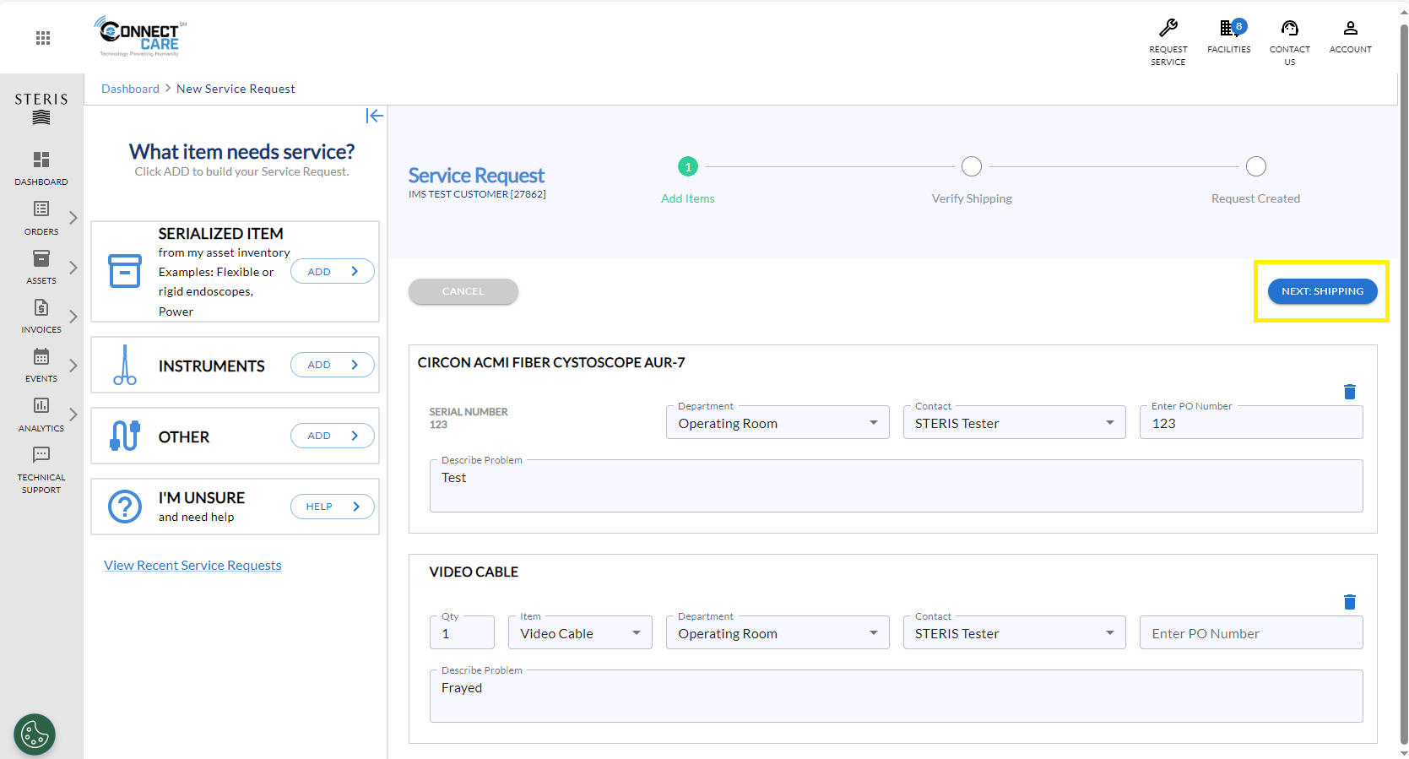Expand the Assets submenu chevron
The image size is (1409, 759).
coord(73,268)
